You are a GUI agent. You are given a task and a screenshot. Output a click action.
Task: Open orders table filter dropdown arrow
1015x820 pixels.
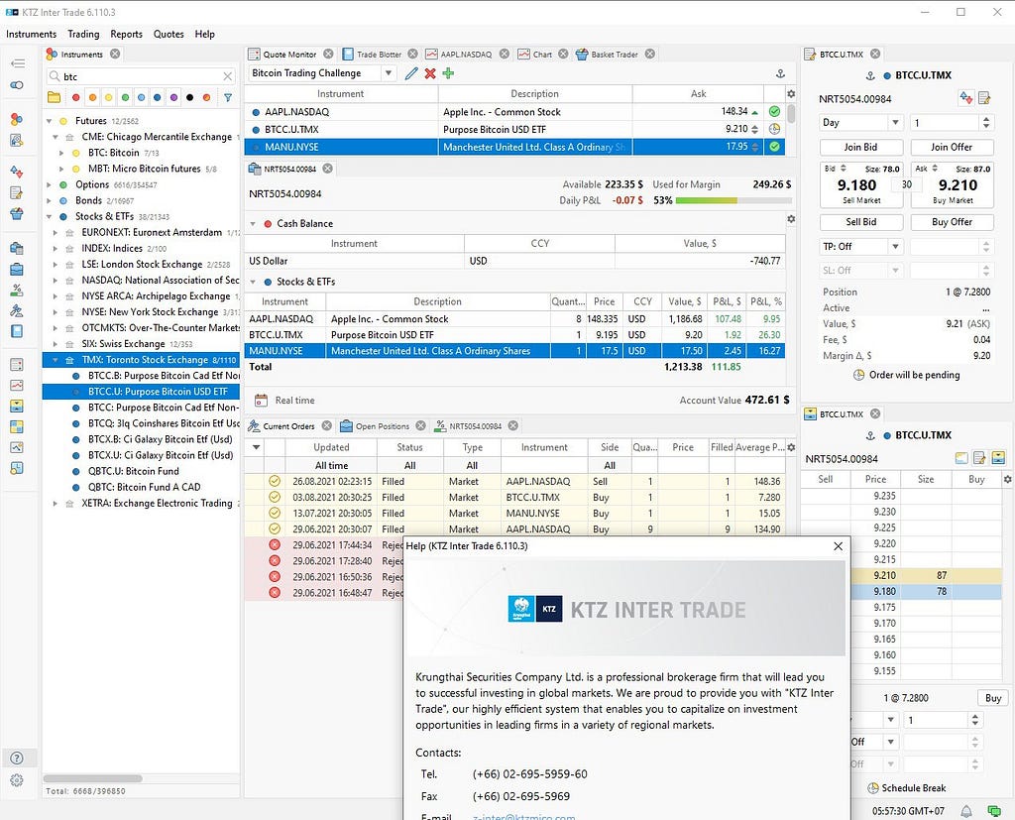(x=257, y=447)
